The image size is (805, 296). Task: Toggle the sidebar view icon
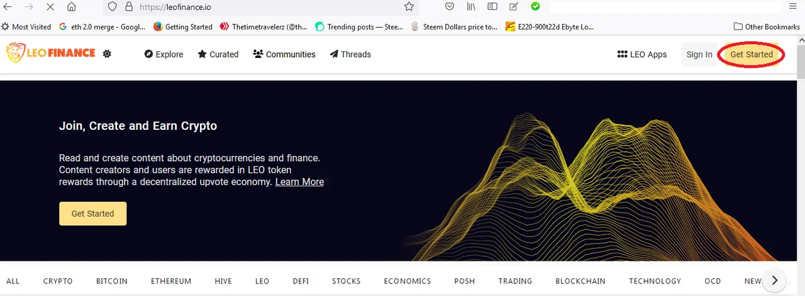(x=492, y=7)
